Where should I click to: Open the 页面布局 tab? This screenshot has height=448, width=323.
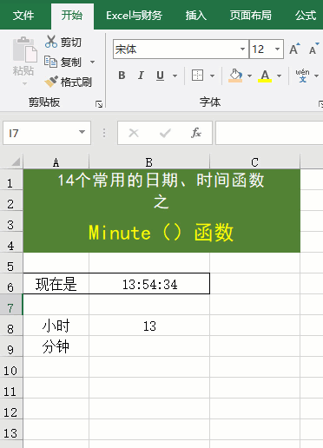pyautogui.click(x=251, y=16)
